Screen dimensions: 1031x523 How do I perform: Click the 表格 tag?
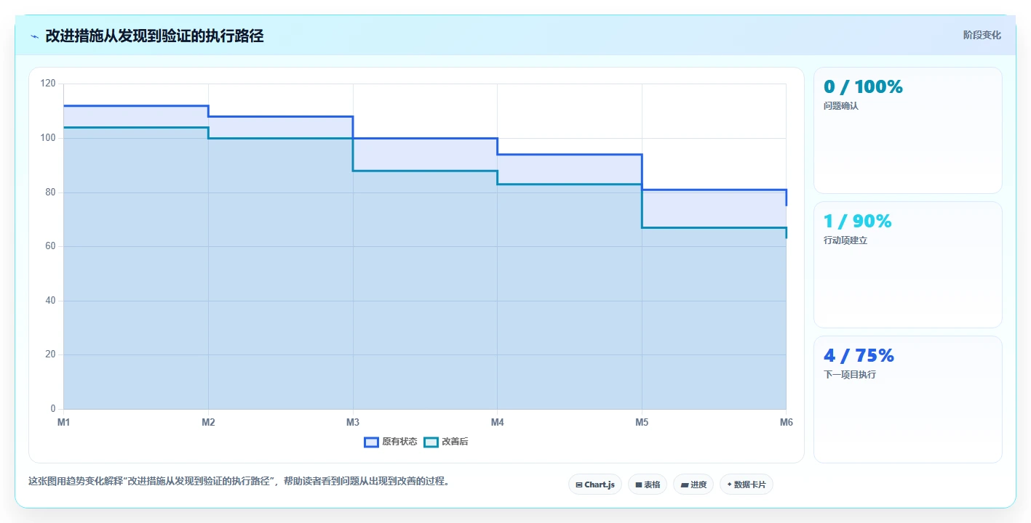coord(647,485)
